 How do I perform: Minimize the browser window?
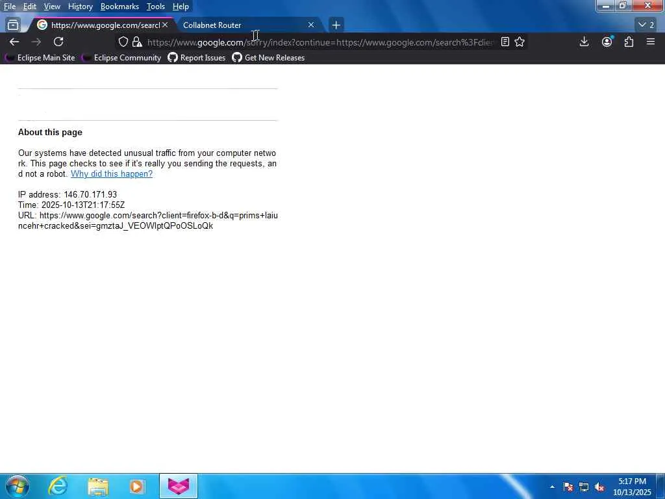(606, 6)
